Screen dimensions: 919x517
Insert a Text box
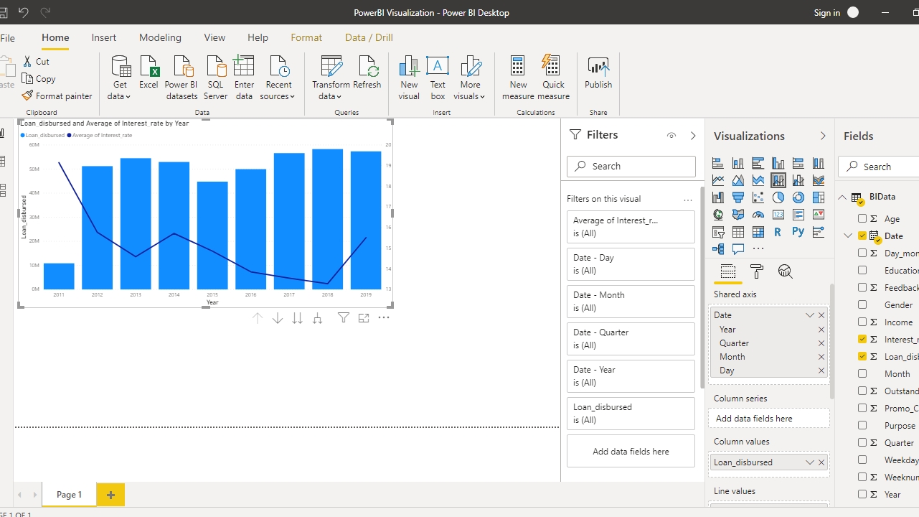point(438,78)
